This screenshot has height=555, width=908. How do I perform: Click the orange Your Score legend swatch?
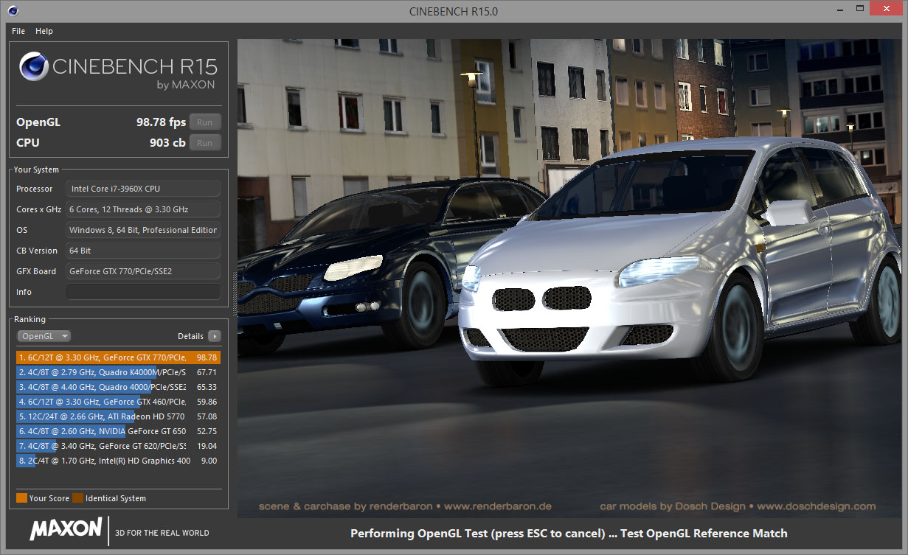[x=21, y=498]
